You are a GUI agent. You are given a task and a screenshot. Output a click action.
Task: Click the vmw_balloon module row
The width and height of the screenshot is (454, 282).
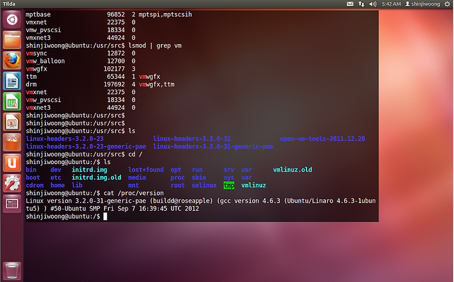coord(81,61)
